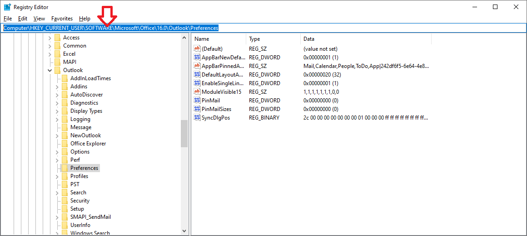Select the SMAPI_SendMail key

[90, 217]
